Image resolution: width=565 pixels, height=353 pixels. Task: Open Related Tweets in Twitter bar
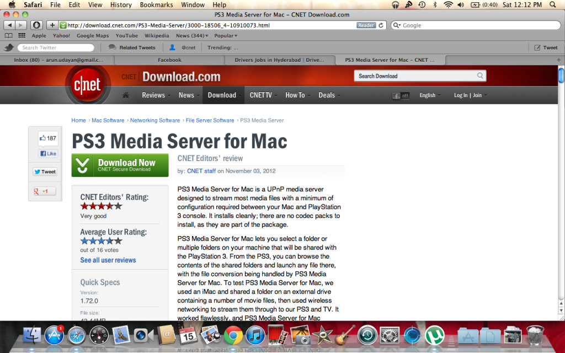pos(132,47)
